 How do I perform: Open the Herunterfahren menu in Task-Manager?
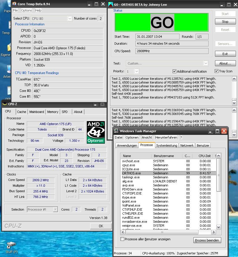166,137
